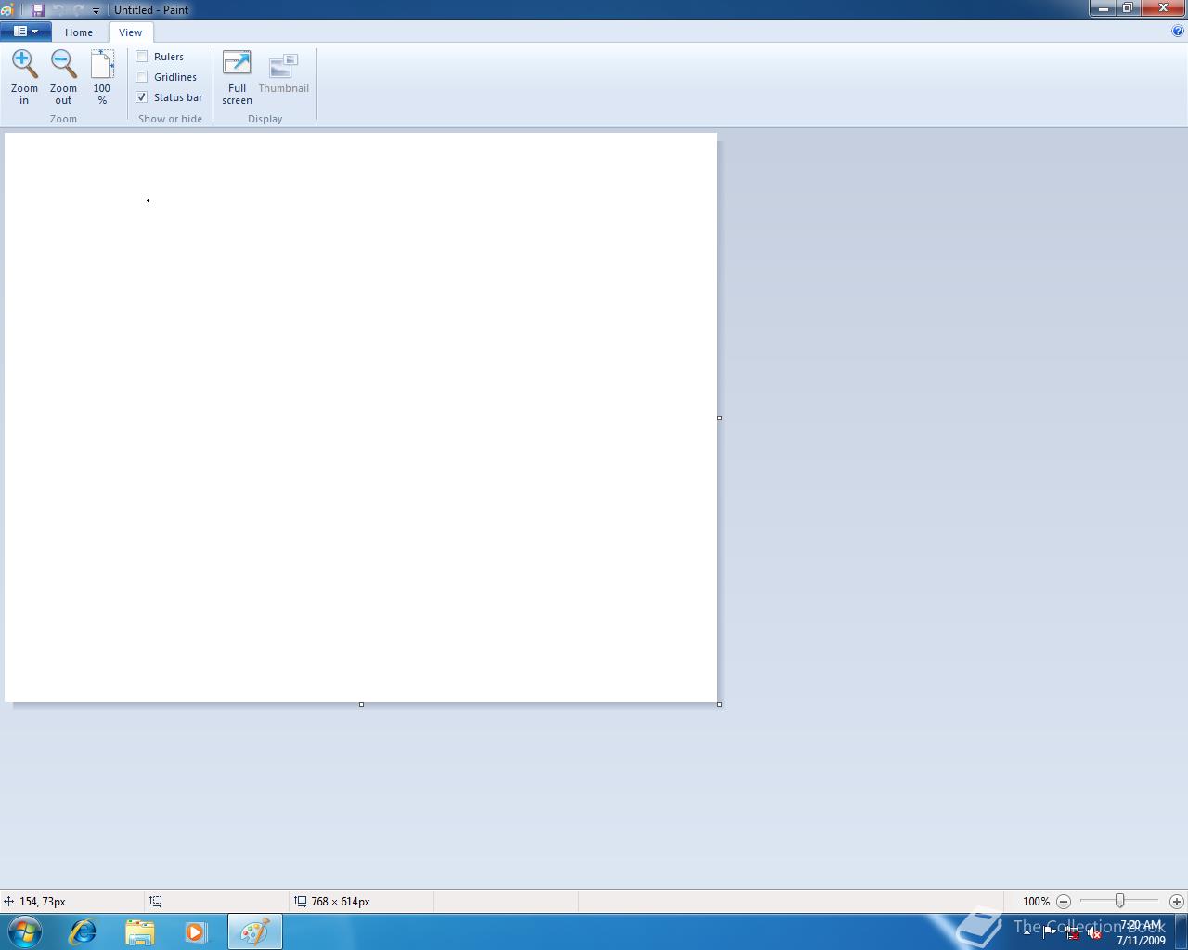Enable the Gridlines checkbox
The image size is (1188, 950).
point(142,77)
